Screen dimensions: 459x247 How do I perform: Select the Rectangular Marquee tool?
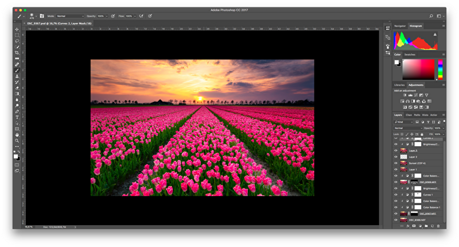17,35
